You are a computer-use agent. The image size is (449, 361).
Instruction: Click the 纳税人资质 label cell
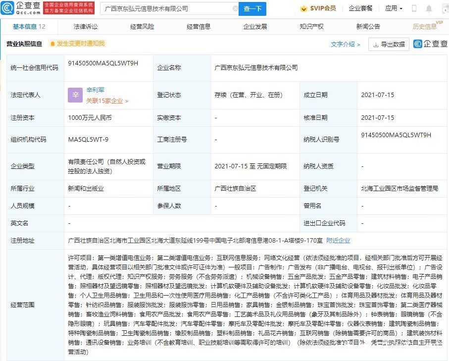(x=328, y=166)
